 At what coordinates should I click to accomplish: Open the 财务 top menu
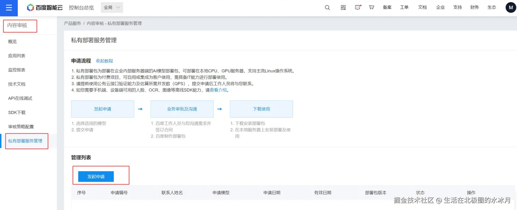[x=474, y=8]
